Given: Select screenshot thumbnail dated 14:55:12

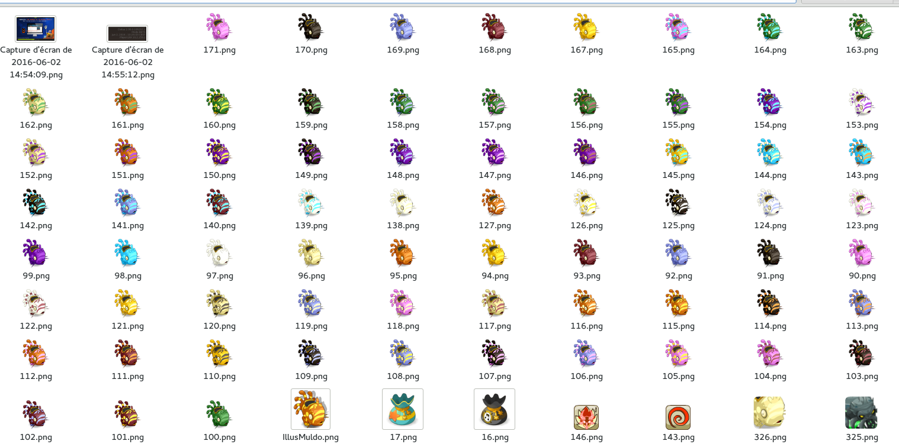Looking at the screenshot, I should (127, 34).
